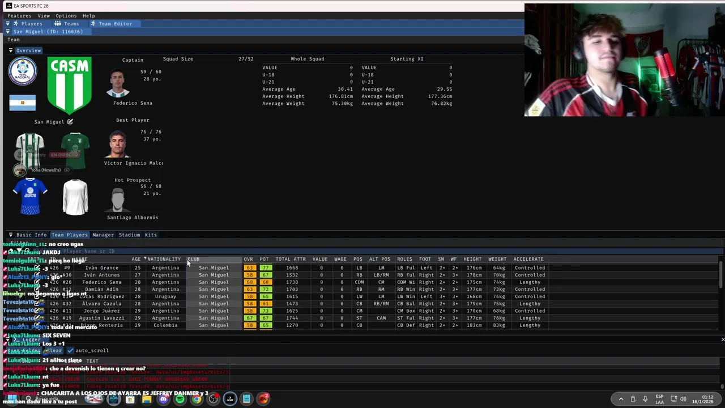725x408 pixels.
Task: Open the EA app taskbar icon
Action: pyautogui.click(x=263, y=399)
